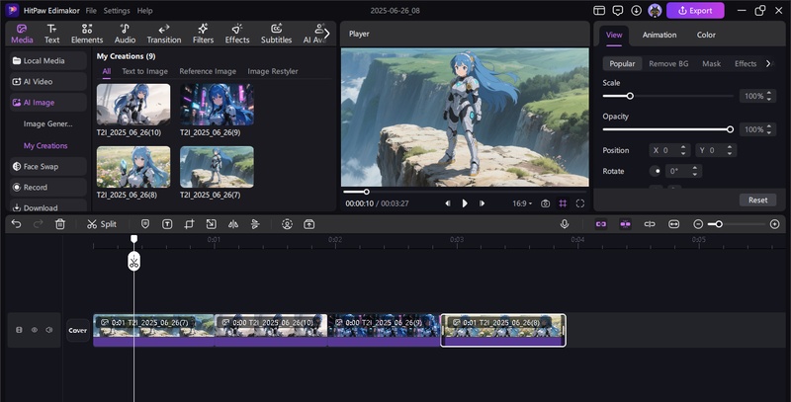
Task: Click the Export button
Action: click(x=695, y=11)
